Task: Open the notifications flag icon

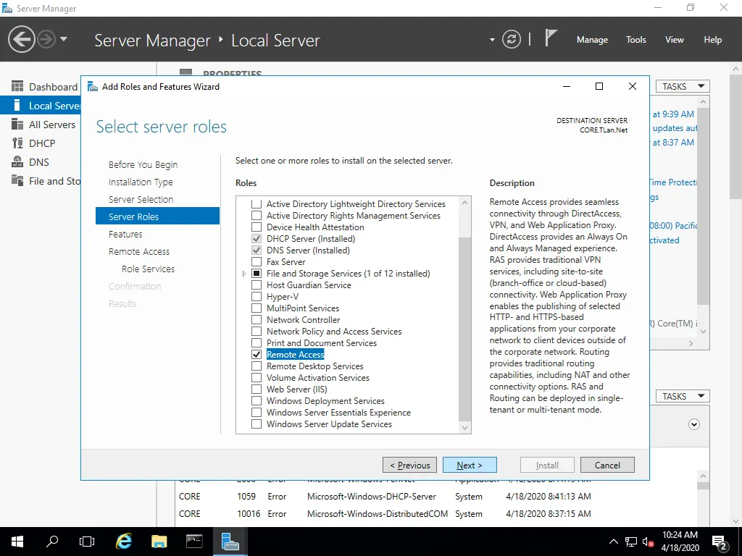Action: [551, 38]
